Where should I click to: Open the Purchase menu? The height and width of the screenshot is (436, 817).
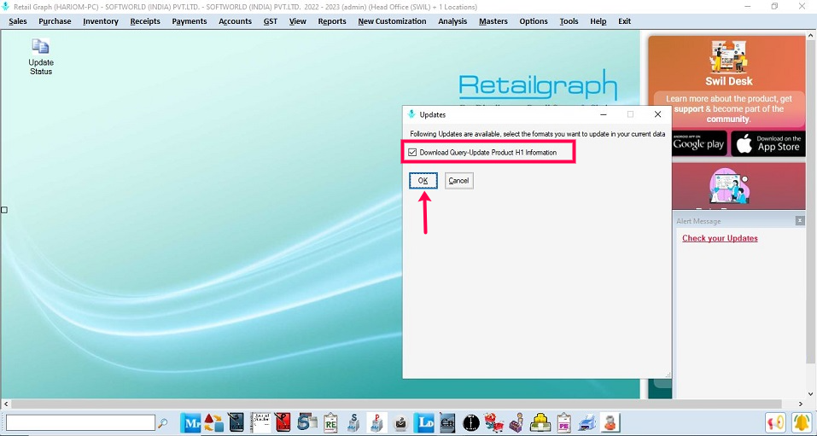55,21
